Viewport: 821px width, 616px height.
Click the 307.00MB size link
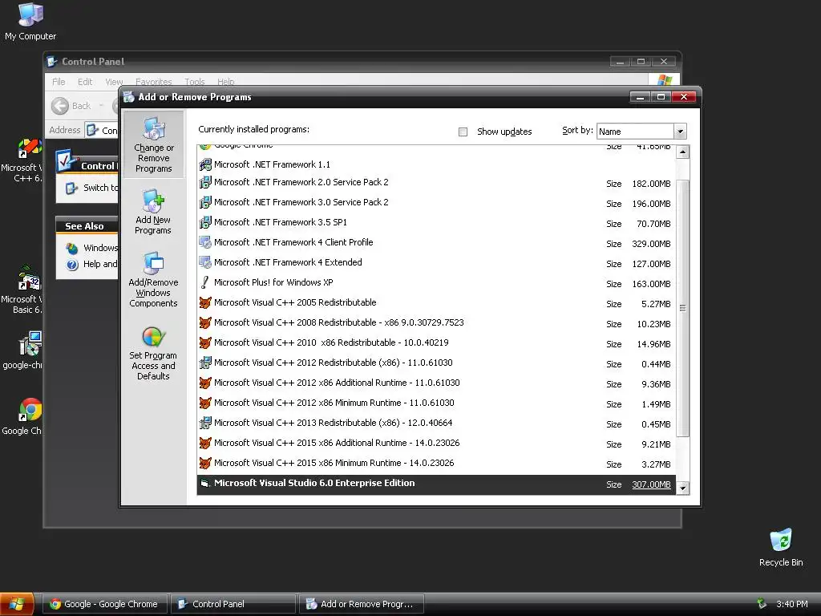coord(651,484)
